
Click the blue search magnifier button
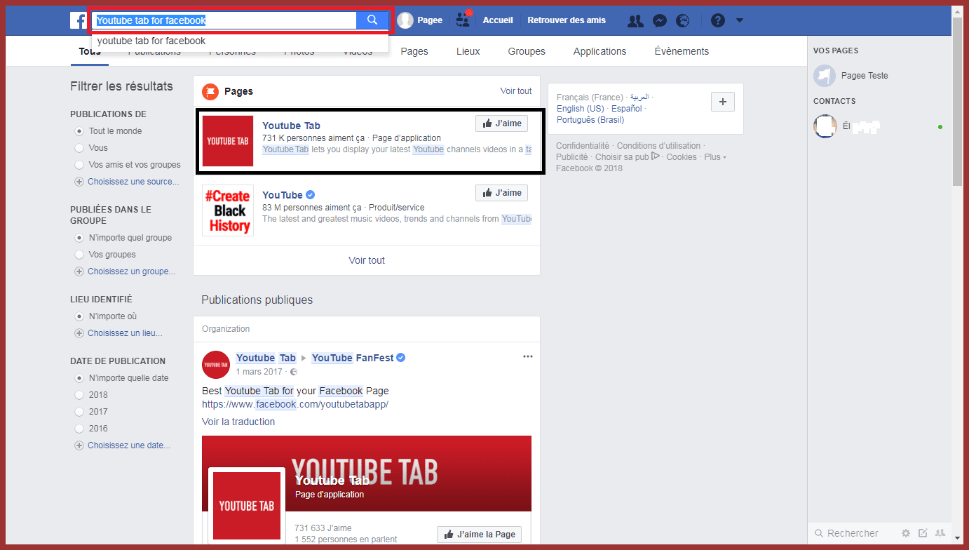click(372, 20)
